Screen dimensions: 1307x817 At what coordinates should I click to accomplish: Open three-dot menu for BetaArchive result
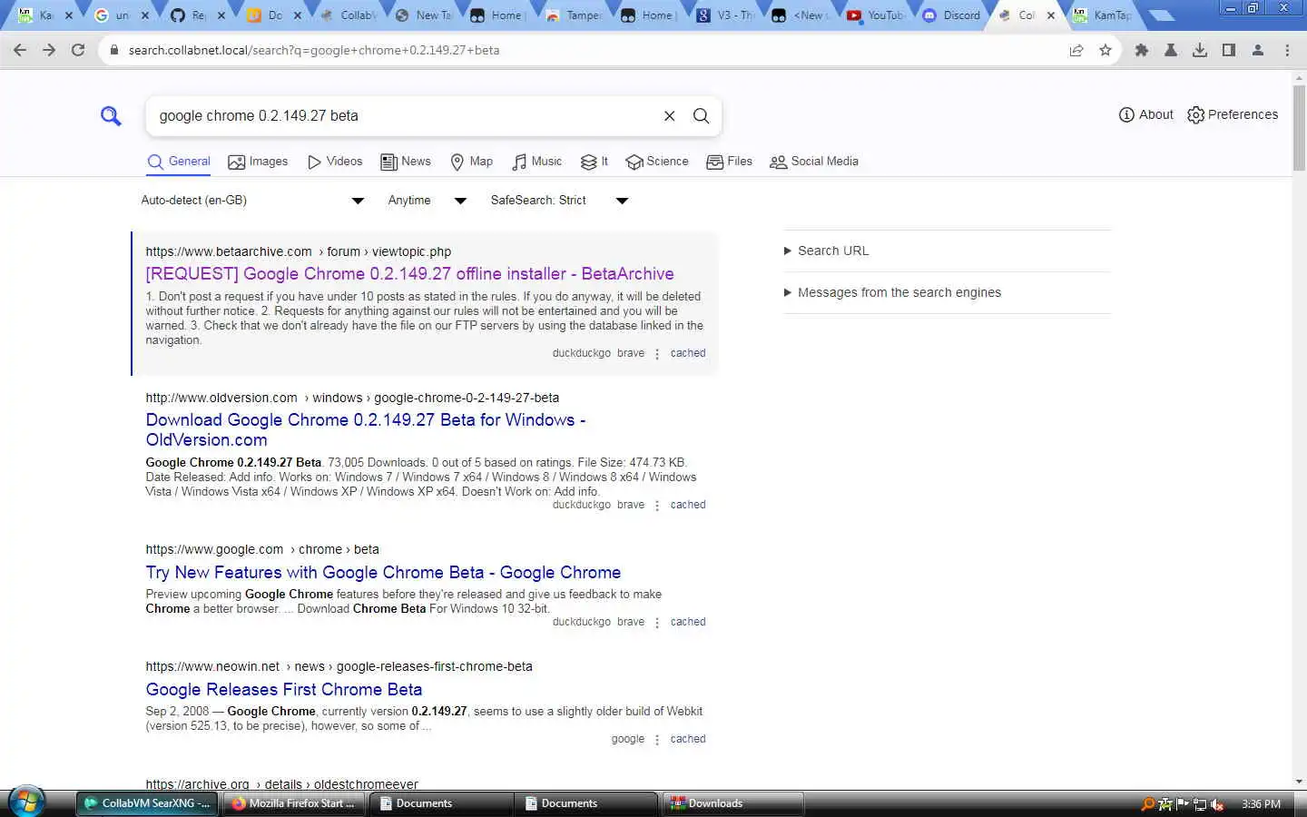pos(657,354)
